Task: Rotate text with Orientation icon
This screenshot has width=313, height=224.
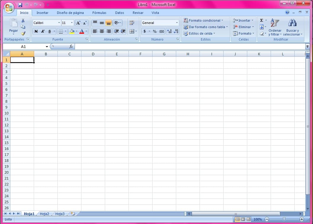Action: pos(116,23)
